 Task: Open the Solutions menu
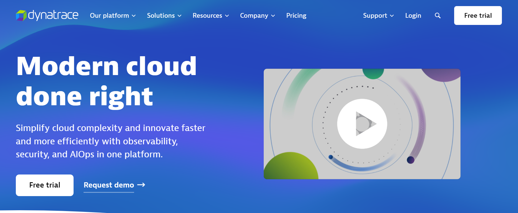pos(164,16)
